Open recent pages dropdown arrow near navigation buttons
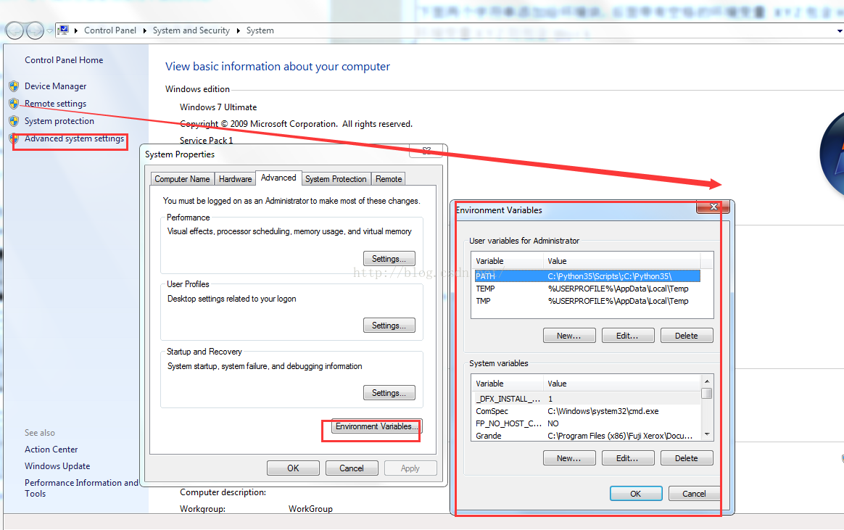Screen dimensions: 844x530 click(x=49, y=30)
